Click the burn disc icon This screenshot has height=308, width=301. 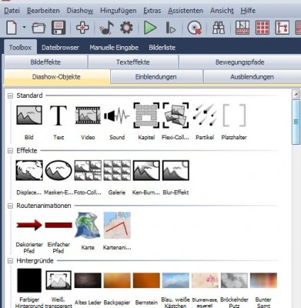tap(195, 28)
